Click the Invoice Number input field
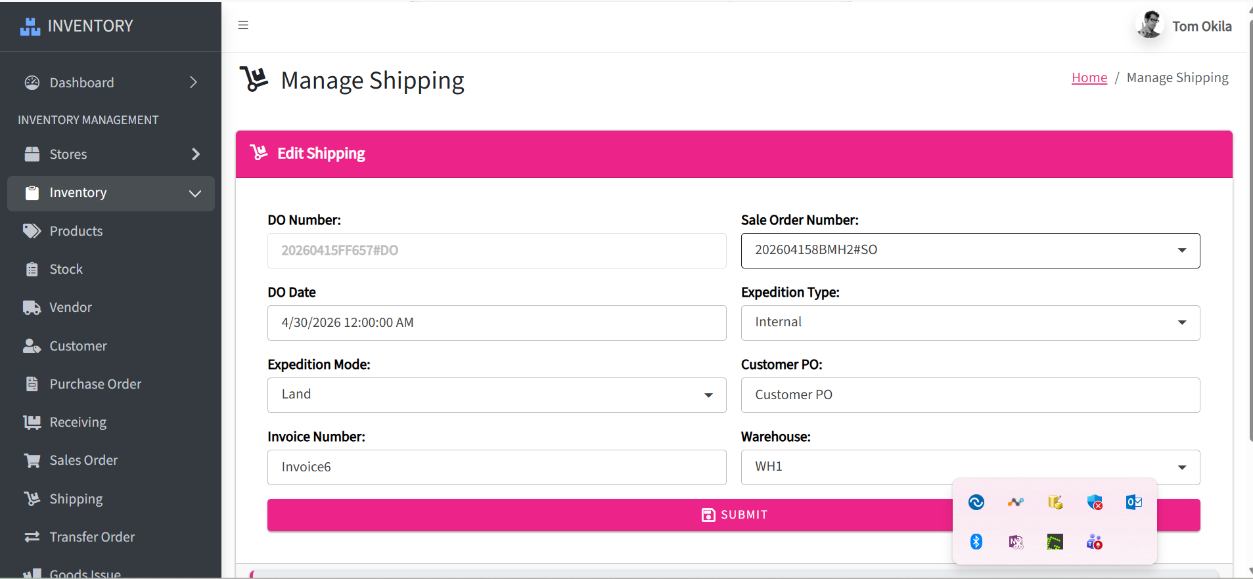Viewport: 1253px width, 579px height. [497, 467]
